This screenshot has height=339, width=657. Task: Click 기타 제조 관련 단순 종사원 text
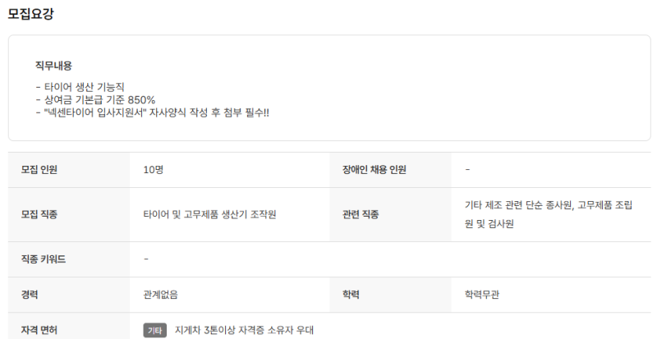[x=518, y=205]
